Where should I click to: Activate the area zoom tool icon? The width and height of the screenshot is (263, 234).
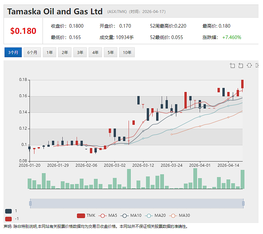232,65
